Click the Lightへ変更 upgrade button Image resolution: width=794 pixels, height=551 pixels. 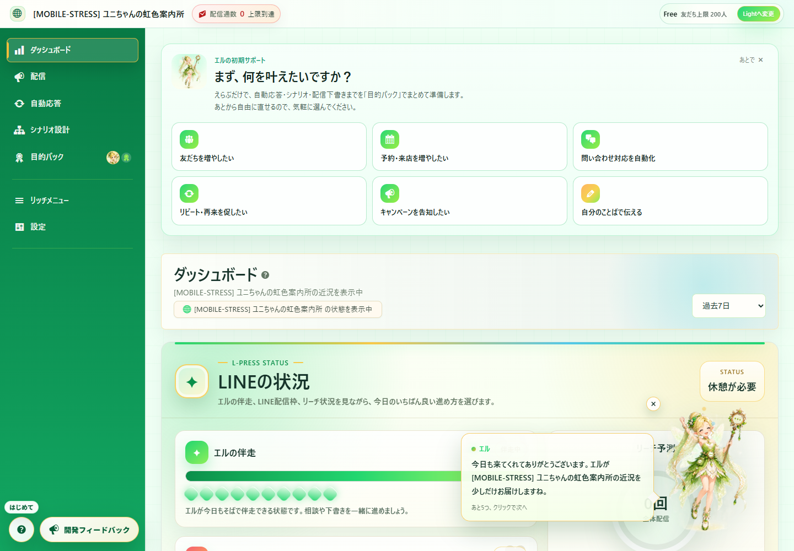pos(758,14)
